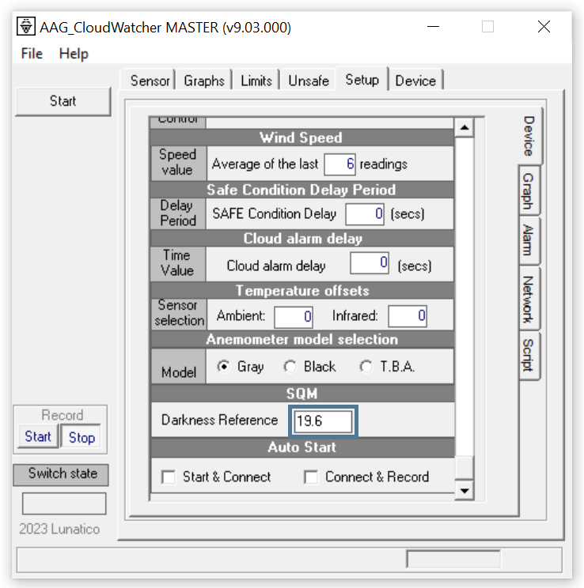584x588 pixels.
Task: Switch to the Sensor tab
Action: (150, 81)
